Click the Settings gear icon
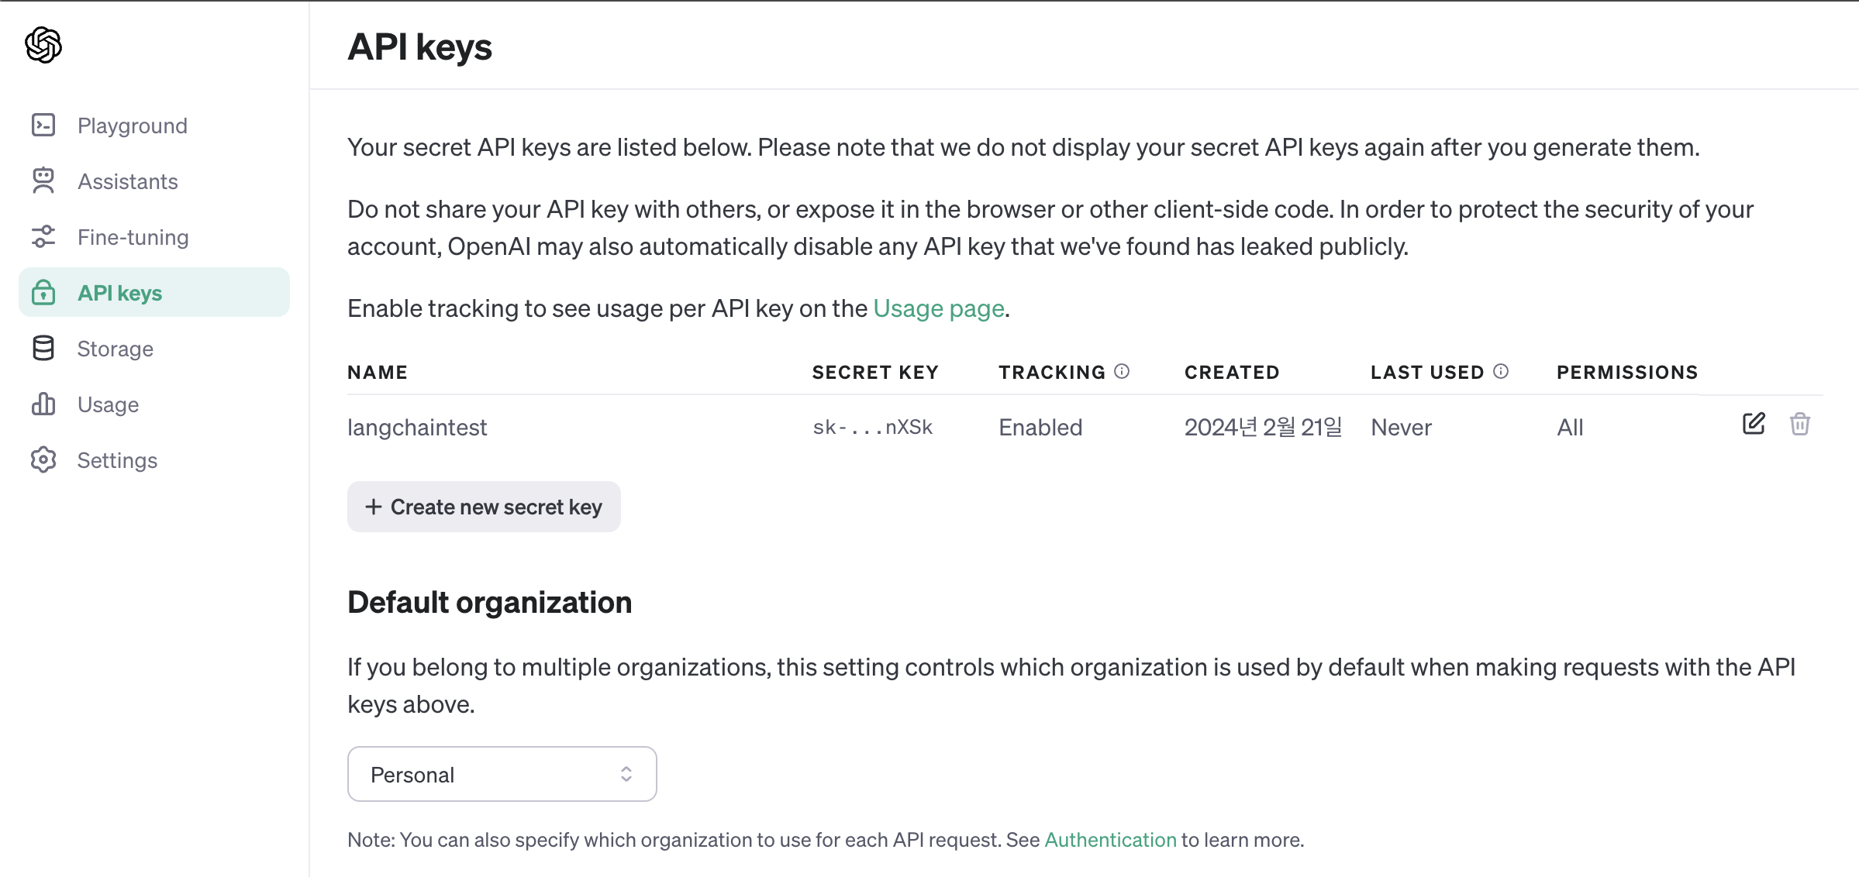The width and height of the screenshot is (1859, 877). point(43,459)
